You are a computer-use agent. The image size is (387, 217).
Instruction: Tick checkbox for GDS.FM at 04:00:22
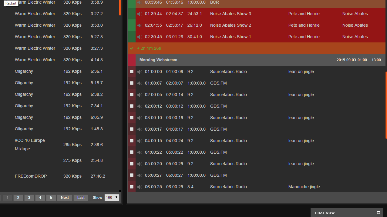132,152
